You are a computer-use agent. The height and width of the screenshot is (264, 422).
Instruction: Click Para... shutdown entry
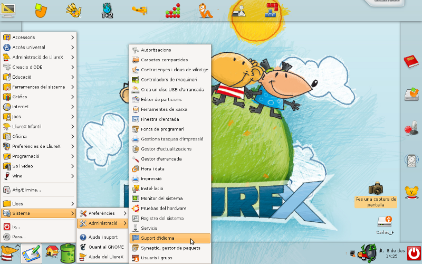point(39,237)
